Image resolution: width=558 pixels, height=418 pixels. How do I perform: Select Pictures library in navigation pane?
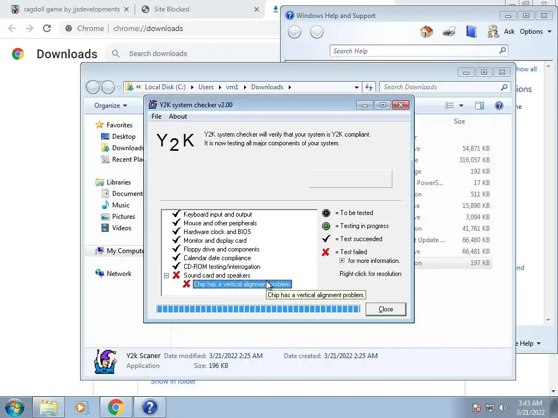(118, 217)
